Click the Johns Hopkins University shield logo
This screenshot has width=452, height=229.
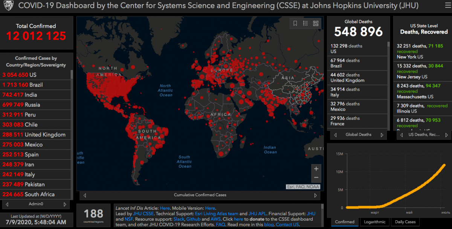8,6
